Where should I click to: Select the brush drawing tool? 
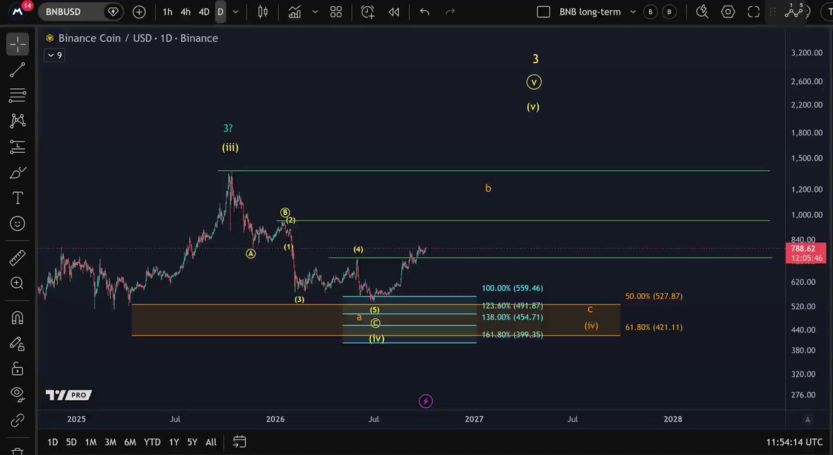(x=17, y=172)
